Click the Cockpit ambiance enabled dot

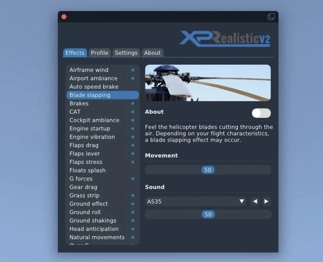(133, 120)
